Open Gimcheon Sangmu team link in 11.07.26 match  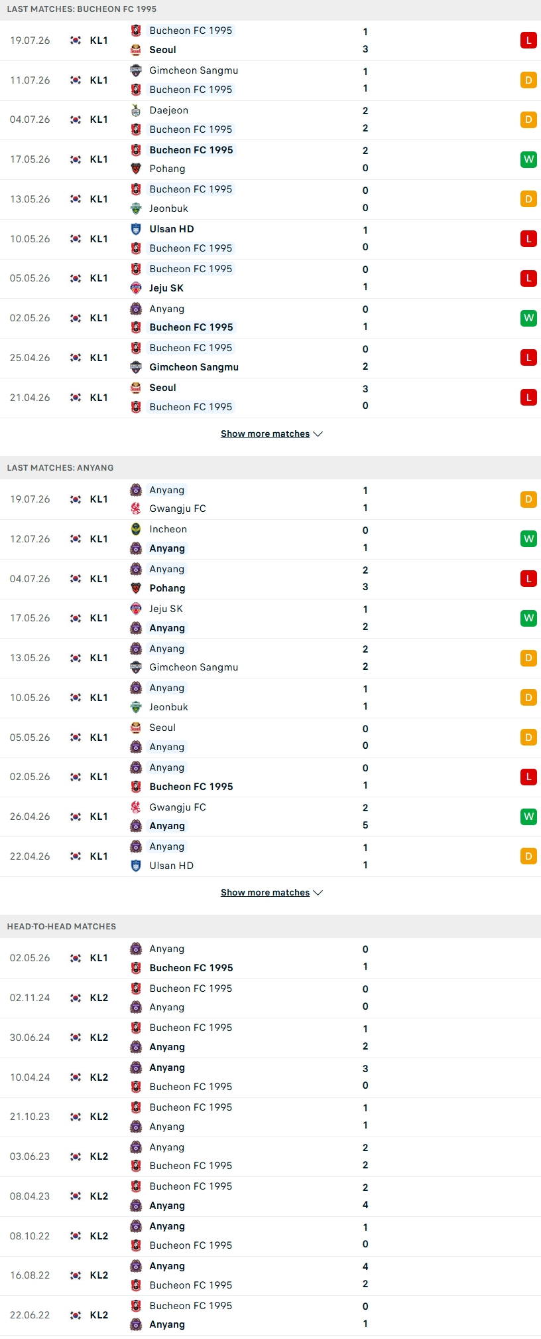tap(194, 70)
